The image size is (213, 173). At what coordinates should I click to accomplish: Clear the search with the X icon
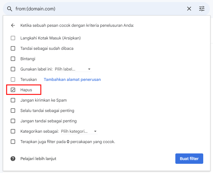(x=189, y=9)
